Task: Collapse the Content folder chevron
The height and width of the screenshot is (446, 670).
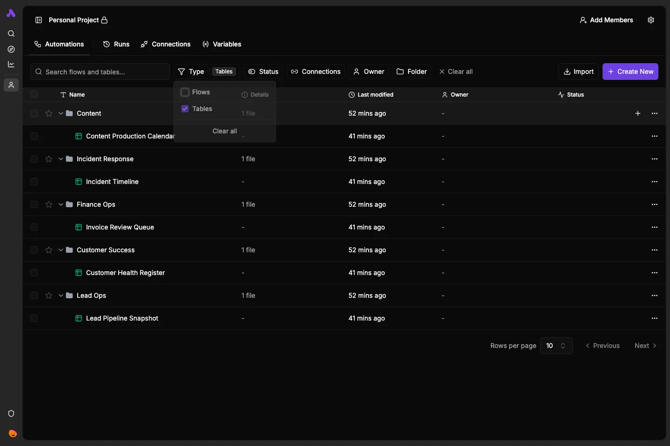Action: pos(60,113)
